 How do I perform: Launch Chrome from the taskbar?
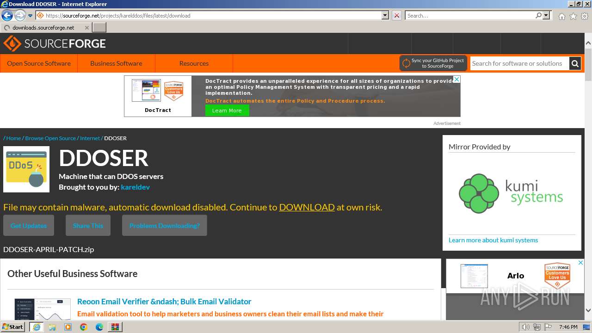(84, 327)
